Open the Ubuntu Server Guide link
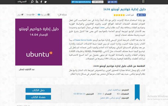Image resolution: width=168 pixels, height=106 pixels. pyautogui.click(x=83, y=40)
